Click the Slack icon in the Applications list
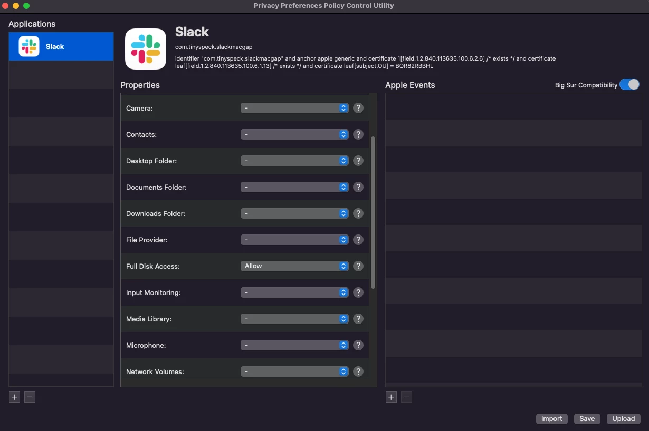This screenshot has width=649, height=431. point(29,46)
